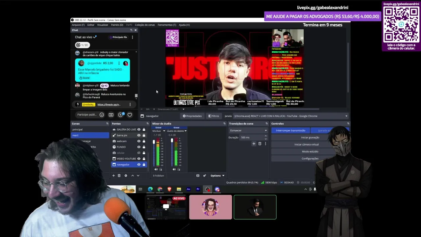Move selected source down with the arrow icon
The width and height of the screenshot is (421, 237).
[x=138, y=175]
